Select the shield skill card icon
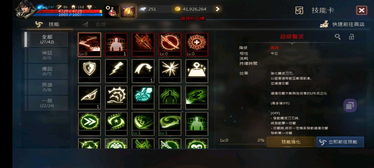 click(x=89, y=71)
